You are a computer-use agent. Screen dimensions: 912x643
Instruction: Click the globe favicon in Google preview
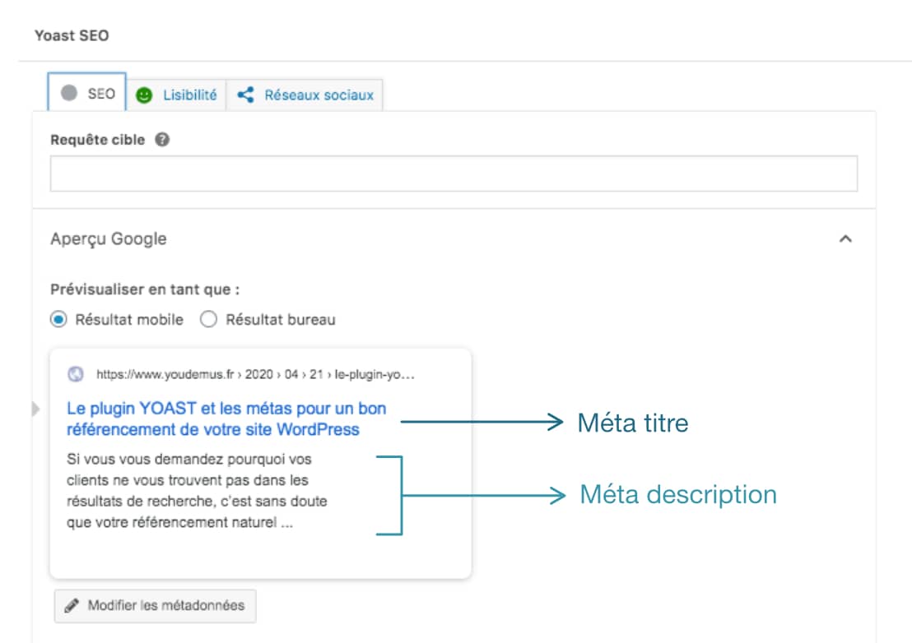point(76,374)
